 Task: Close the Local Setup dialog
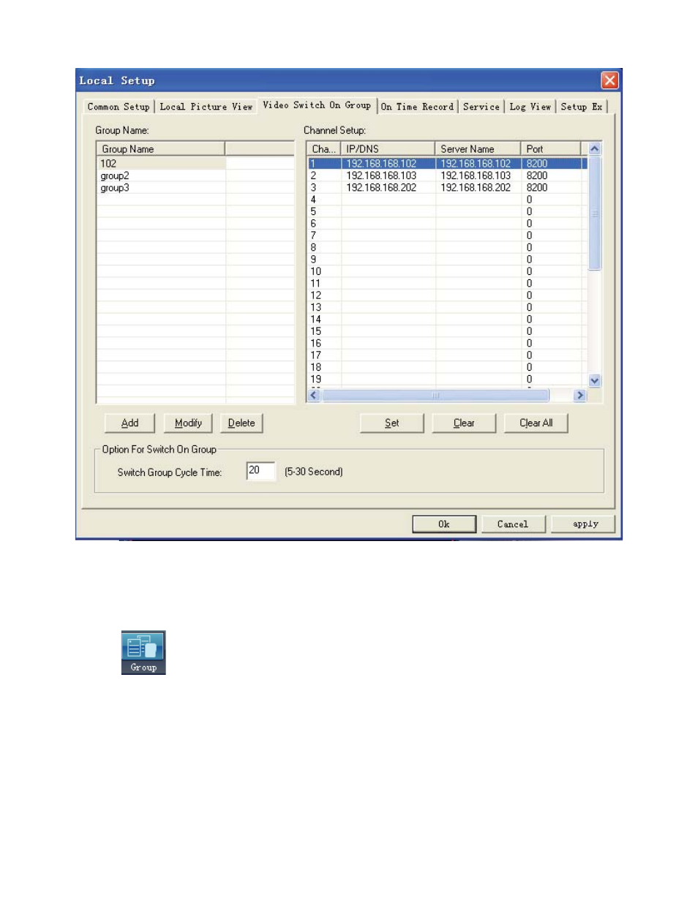(609, 80)
